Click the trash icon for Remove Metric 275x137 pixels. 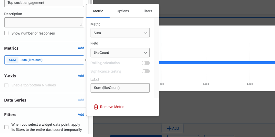[96, 107]
